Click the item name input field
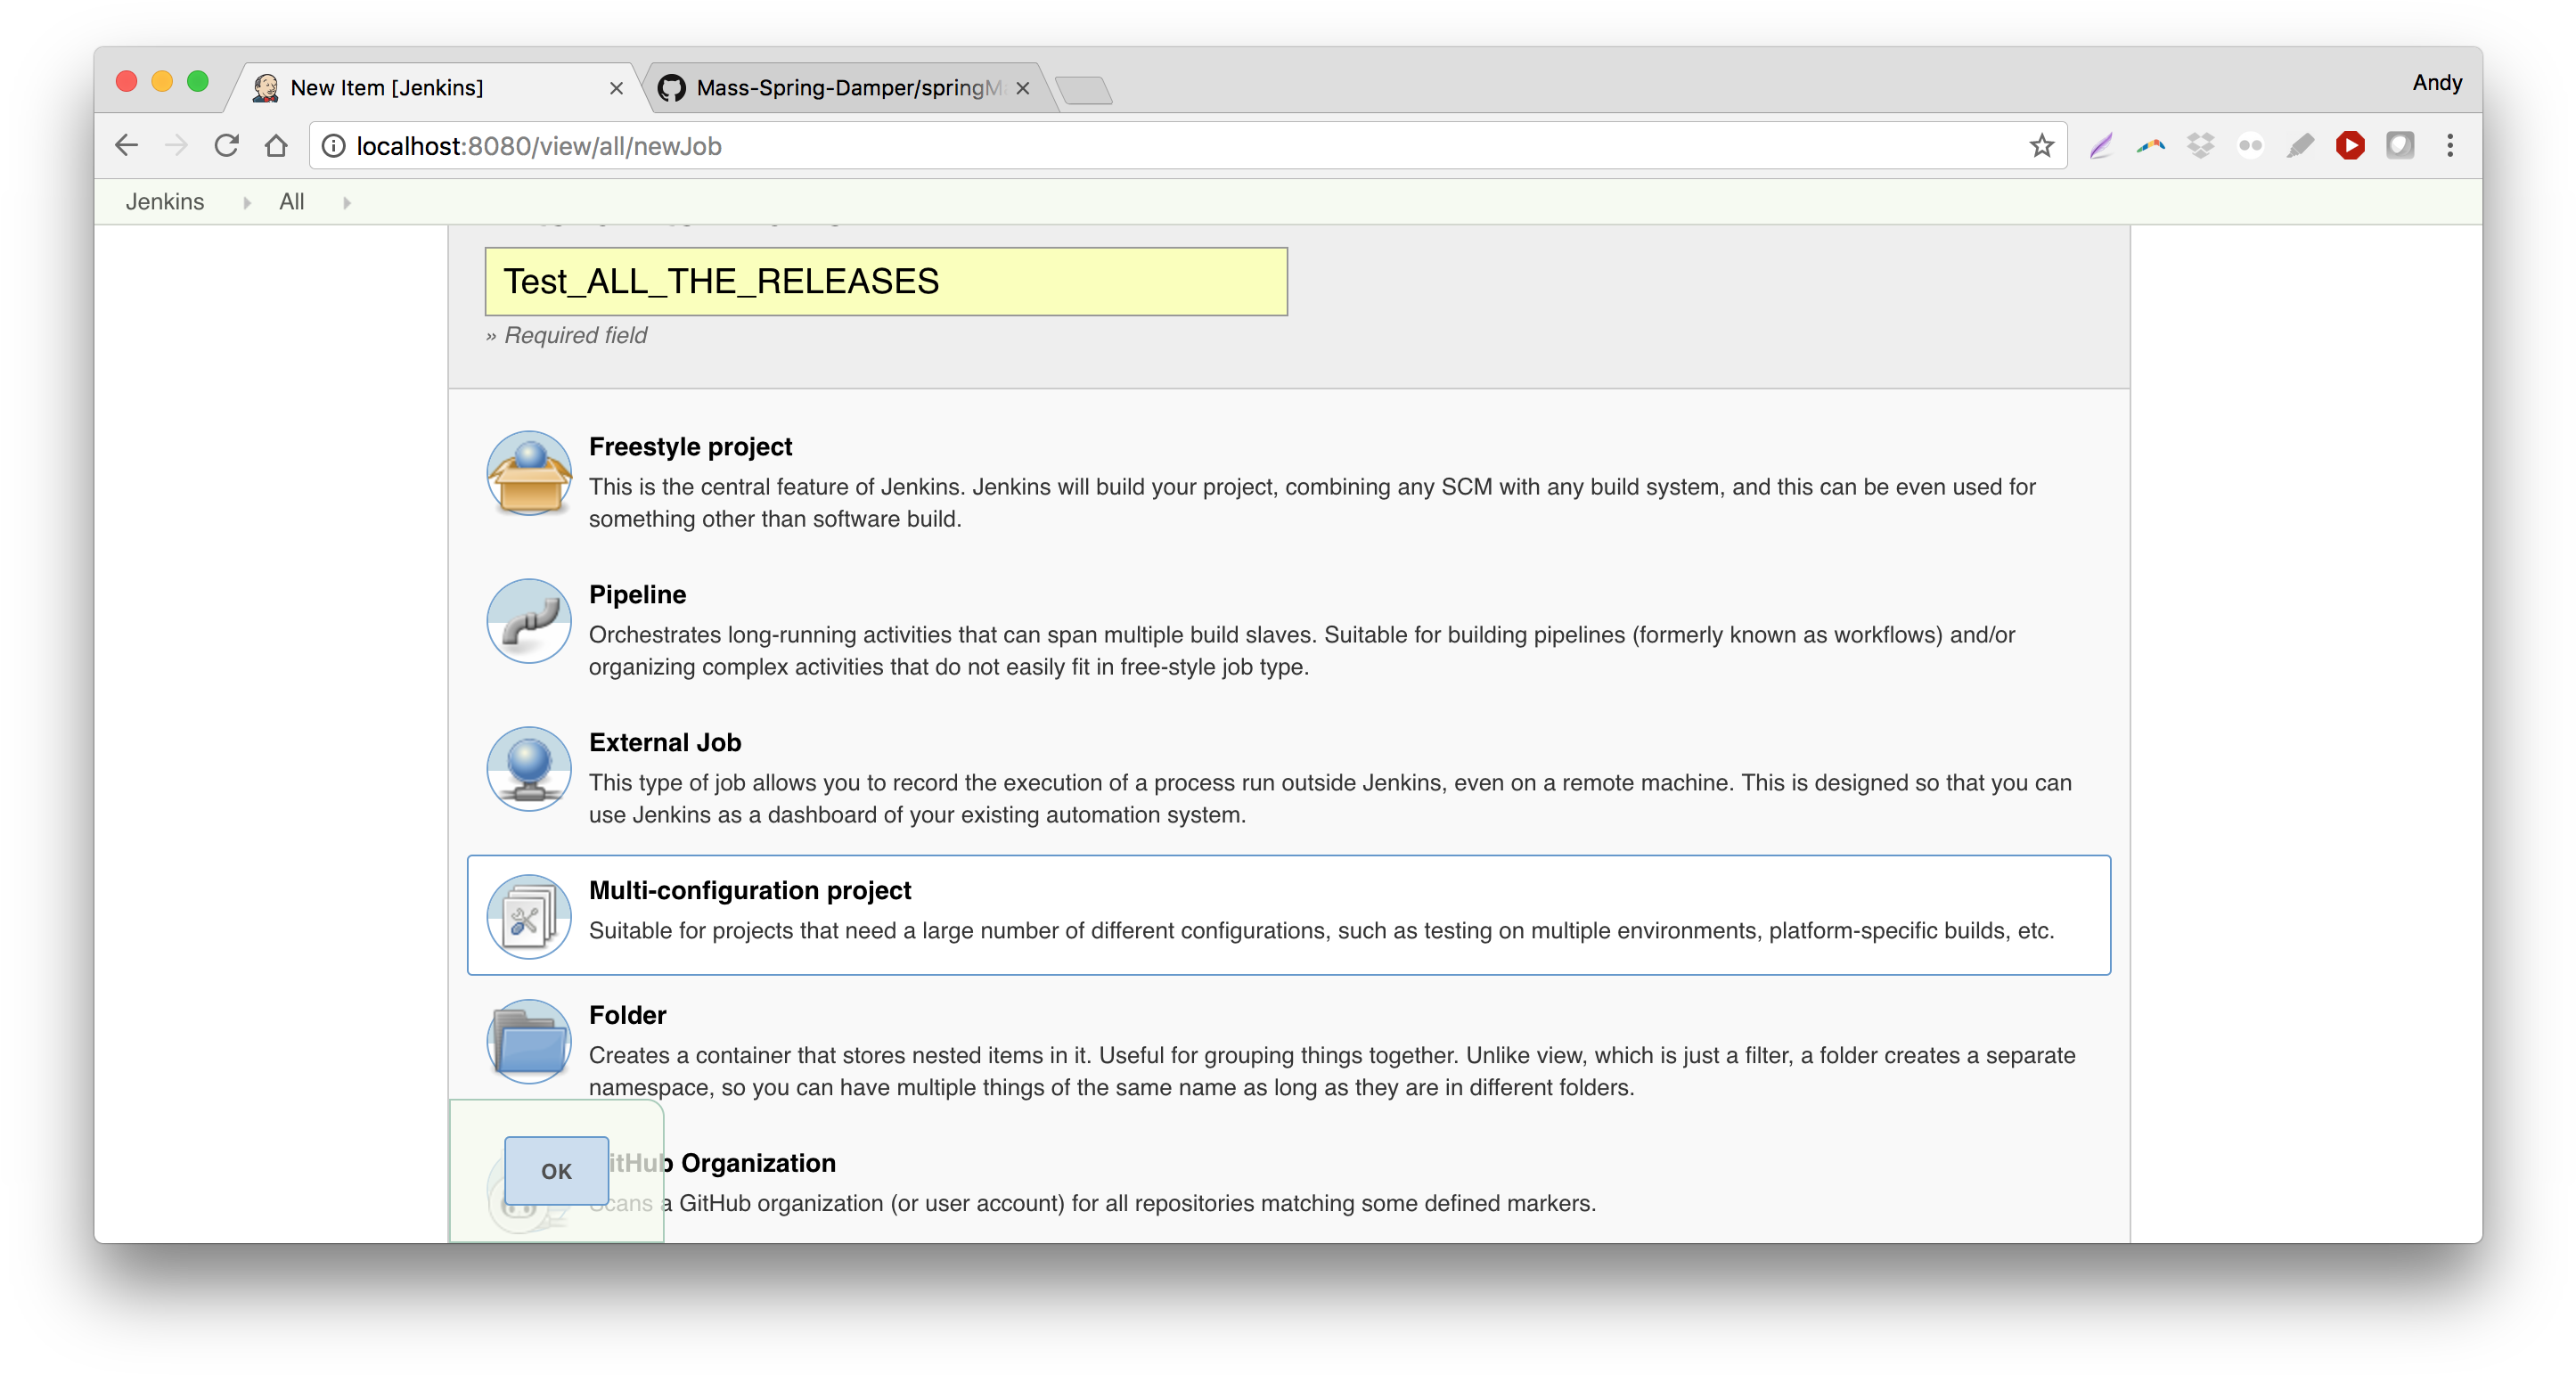The width and height of the screenshot is (2576, 1375). coord(885,282)
